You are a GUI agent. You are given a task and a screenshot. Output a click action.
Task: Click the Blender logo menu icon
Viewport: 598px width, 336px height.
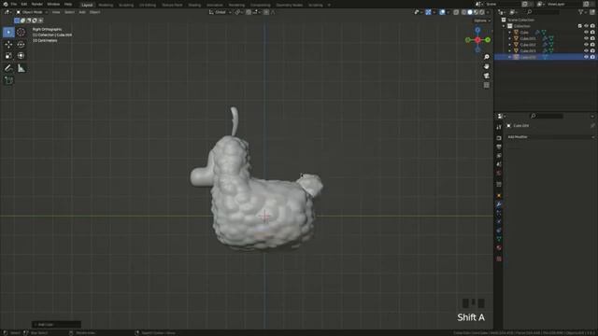click(6, 4)
